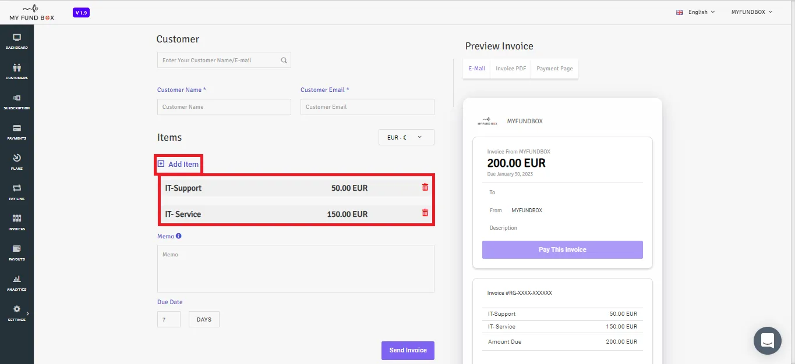Open the English language dropdown
Image resolution: width=795 pixels, height=364 pixels.
[x=695, y=12]
